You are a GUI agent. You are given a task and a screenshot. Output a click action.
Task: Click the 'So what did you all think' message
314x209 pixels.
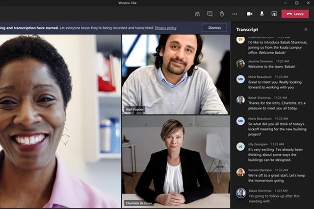[x=277, y=129]
